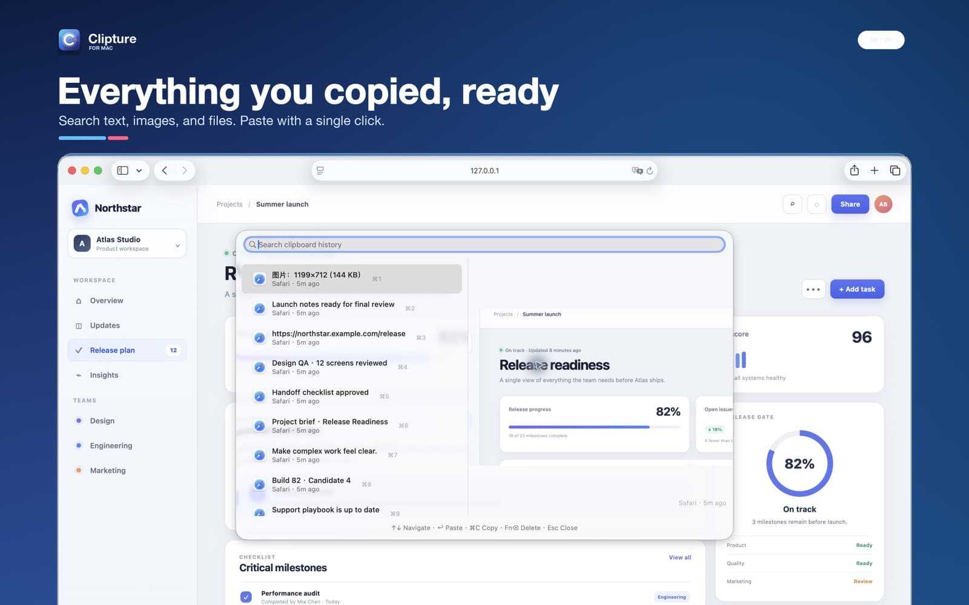Click the Search clipboard history field

coord(484,244)
